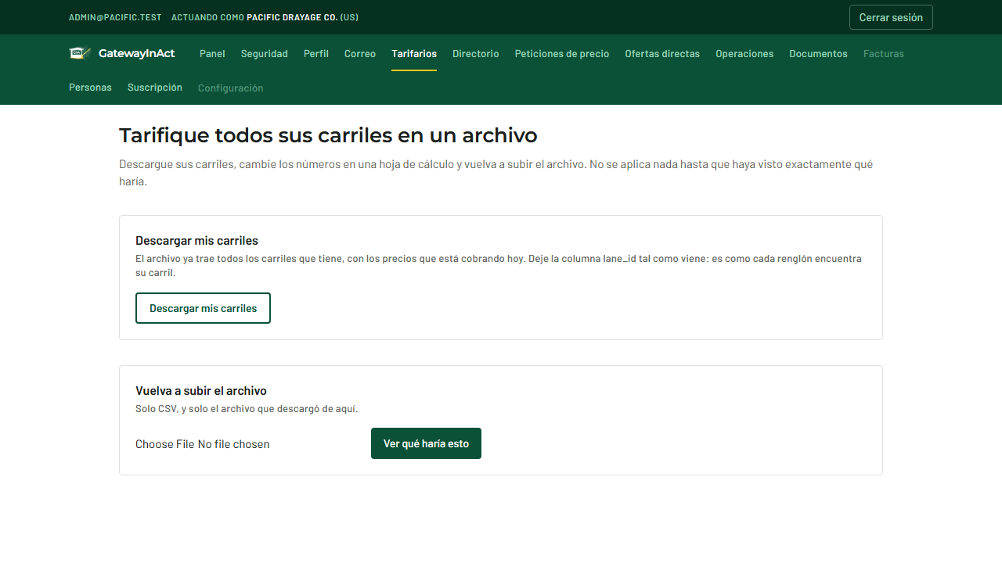Screen dimensions: 1002x563
Task: Go to Seguridad section
Action: (x=265, y=54)
